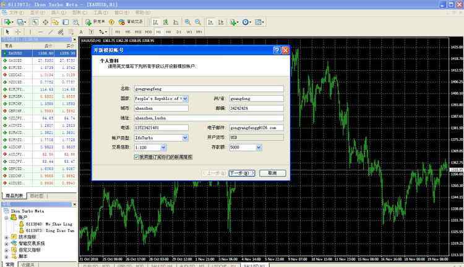Select the Text (A) drawing tool

(x=81, y=31)
